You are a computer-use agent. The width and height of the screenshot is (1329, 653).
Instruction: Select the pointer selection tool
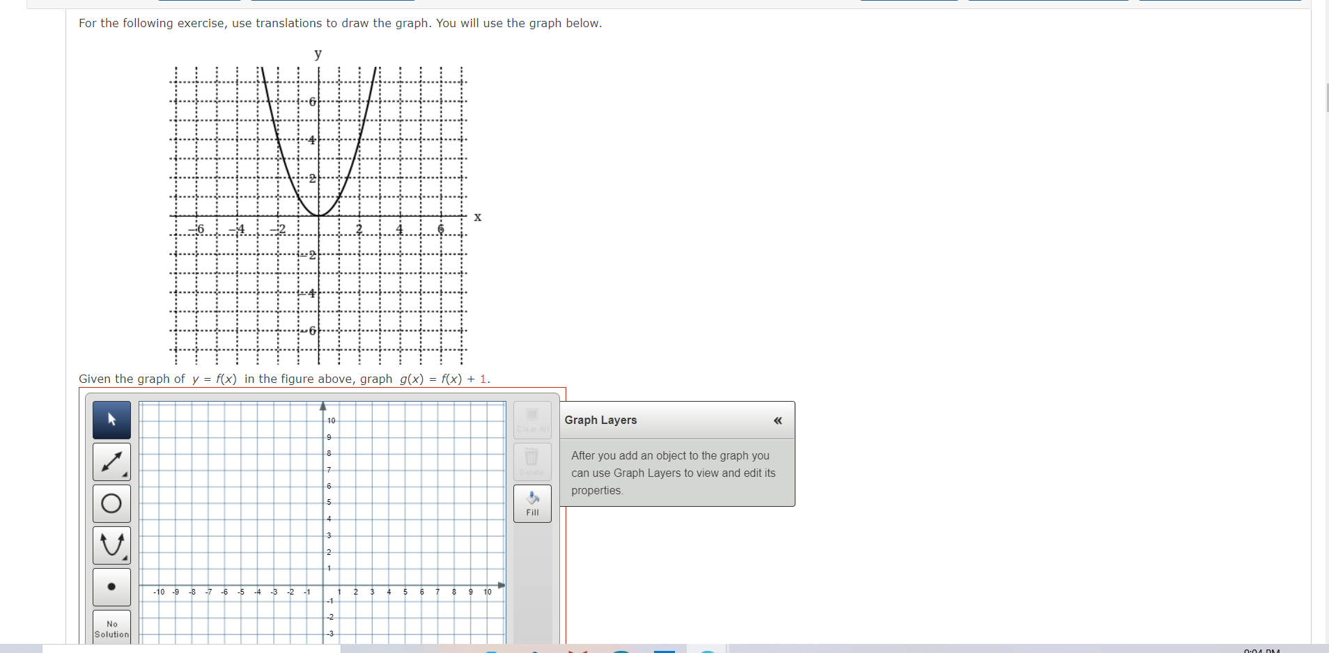pyautogui.click(x=111, y=420)
